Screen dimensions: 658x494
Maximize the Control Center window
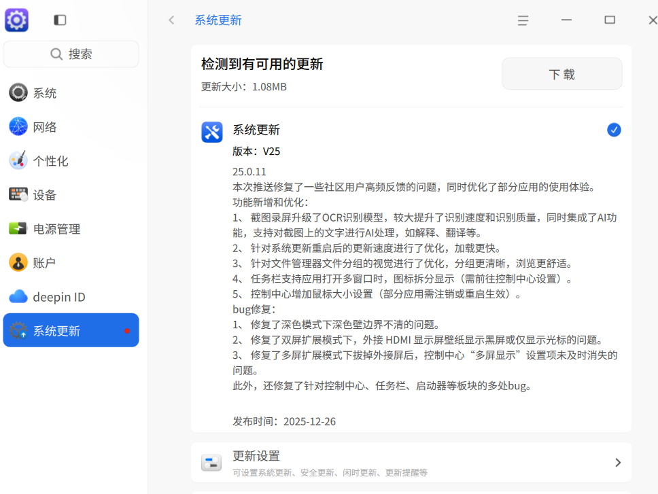(610, 20)
